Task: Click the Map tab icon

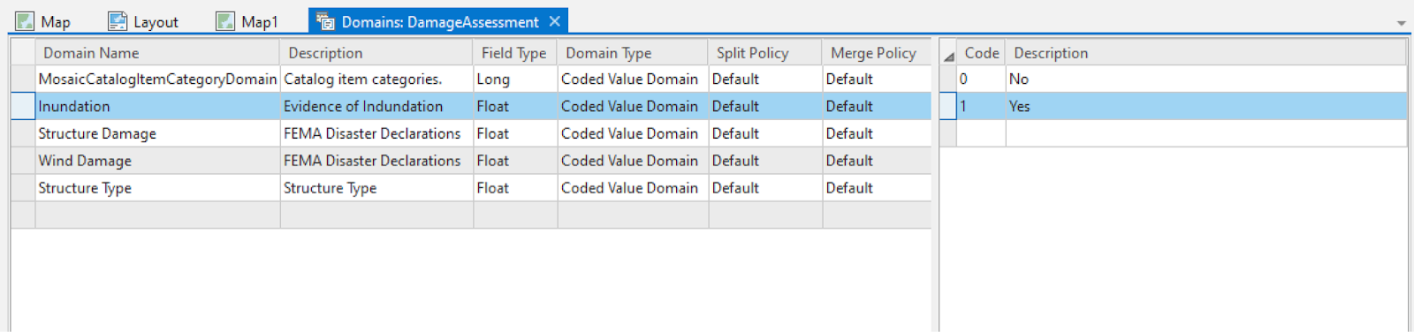Action: pos(25,21)
